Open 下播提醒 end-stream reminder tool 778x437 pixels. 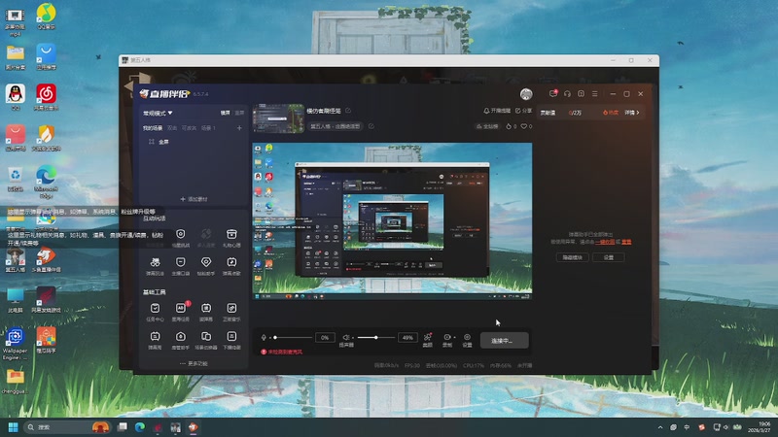[x=231, y=340]
